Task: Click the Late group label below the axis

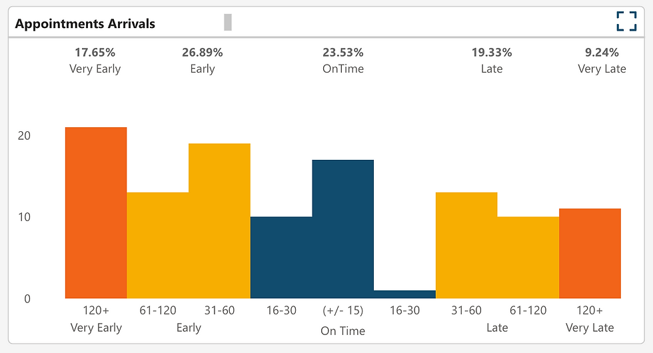Action: point(497,328)
